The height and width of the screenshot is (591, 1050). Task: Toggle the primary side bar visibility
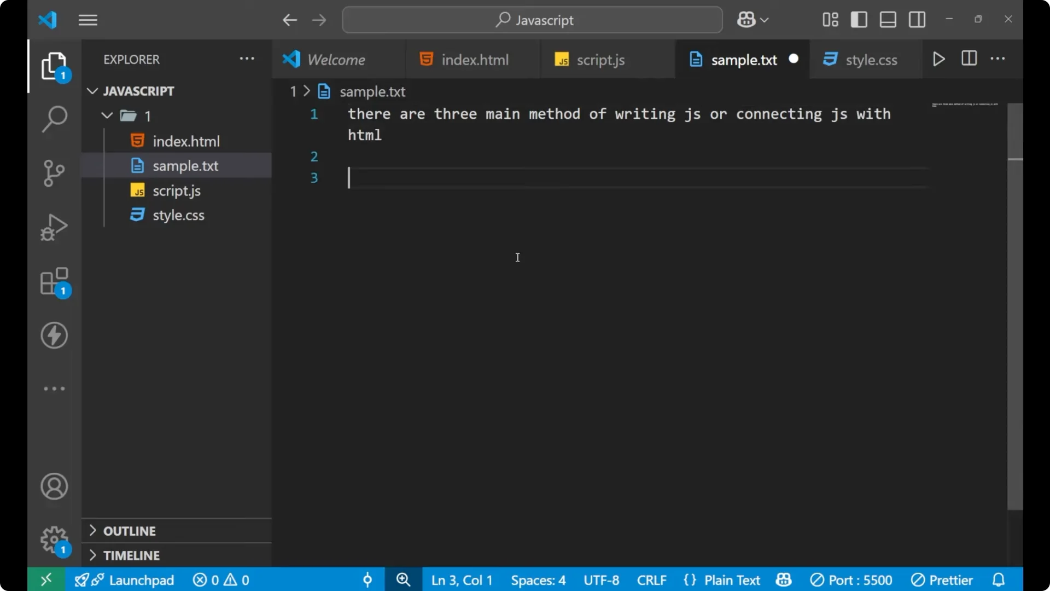[x=859, y=19]
